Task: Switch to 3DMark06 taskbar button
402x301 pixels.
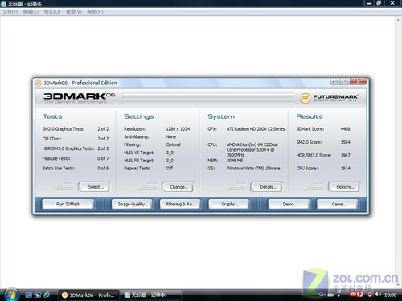Action: click(89, 295)
